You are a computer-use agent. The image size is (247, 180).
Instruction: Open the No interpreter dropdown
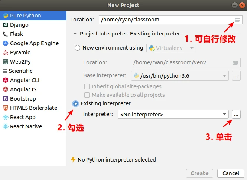coord(173,115)
